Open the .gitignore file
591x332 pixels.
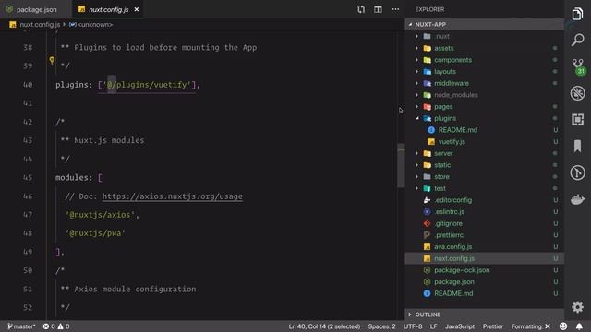pos(484,223)
